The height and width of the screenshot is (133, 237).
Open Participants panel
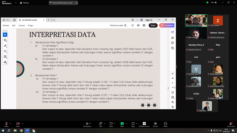click(x=87, y=125)
